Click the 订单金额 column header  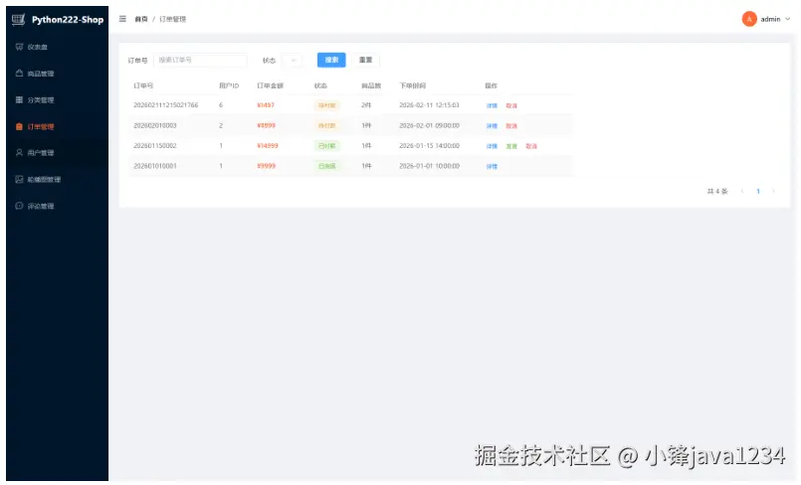(x=271, y=85)
